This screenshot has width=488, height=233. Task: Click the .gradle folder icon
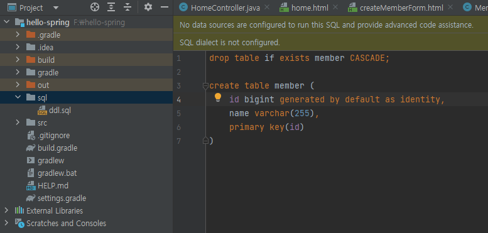pyautogui.click(x=31, y=35)
